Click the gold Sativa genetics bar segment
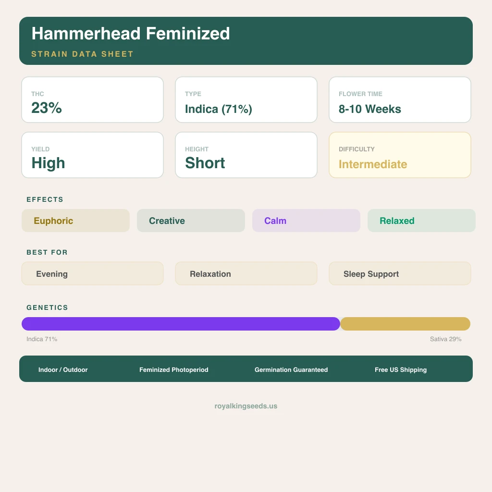492x492 pixels. 405,324
